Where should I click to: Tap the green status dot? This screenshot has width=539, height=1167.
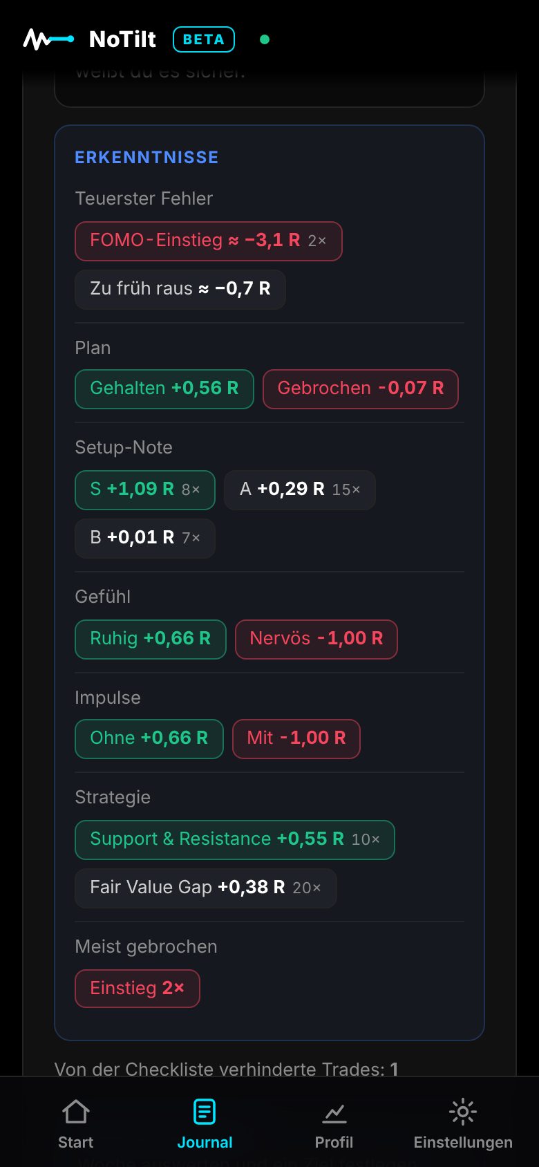(x=265, y=39)
